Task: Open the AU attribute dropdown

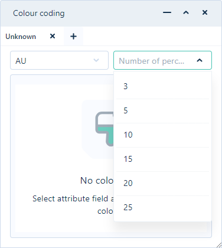Action: click(x=59, y=60)
